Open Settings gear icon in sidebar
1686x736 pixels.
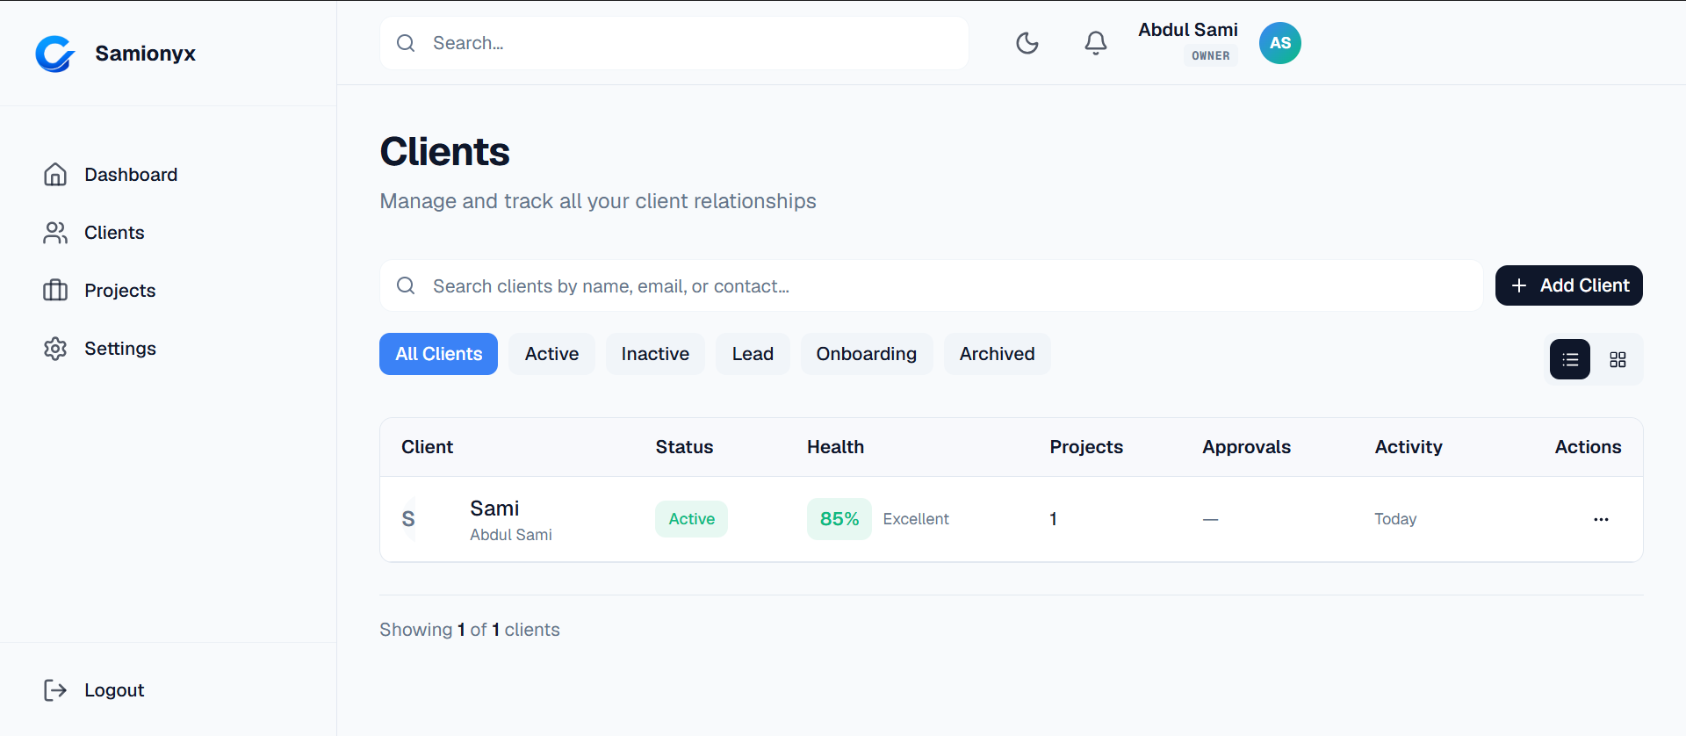(55, 349)
